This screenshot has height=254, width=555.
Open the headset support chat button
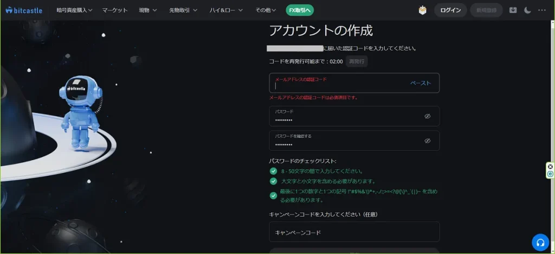click(540, 243)
